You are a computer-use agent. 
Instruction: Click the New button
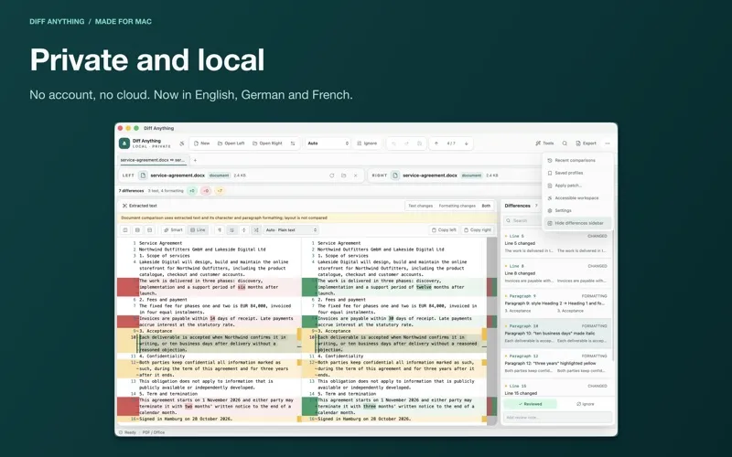pos(201,143)
